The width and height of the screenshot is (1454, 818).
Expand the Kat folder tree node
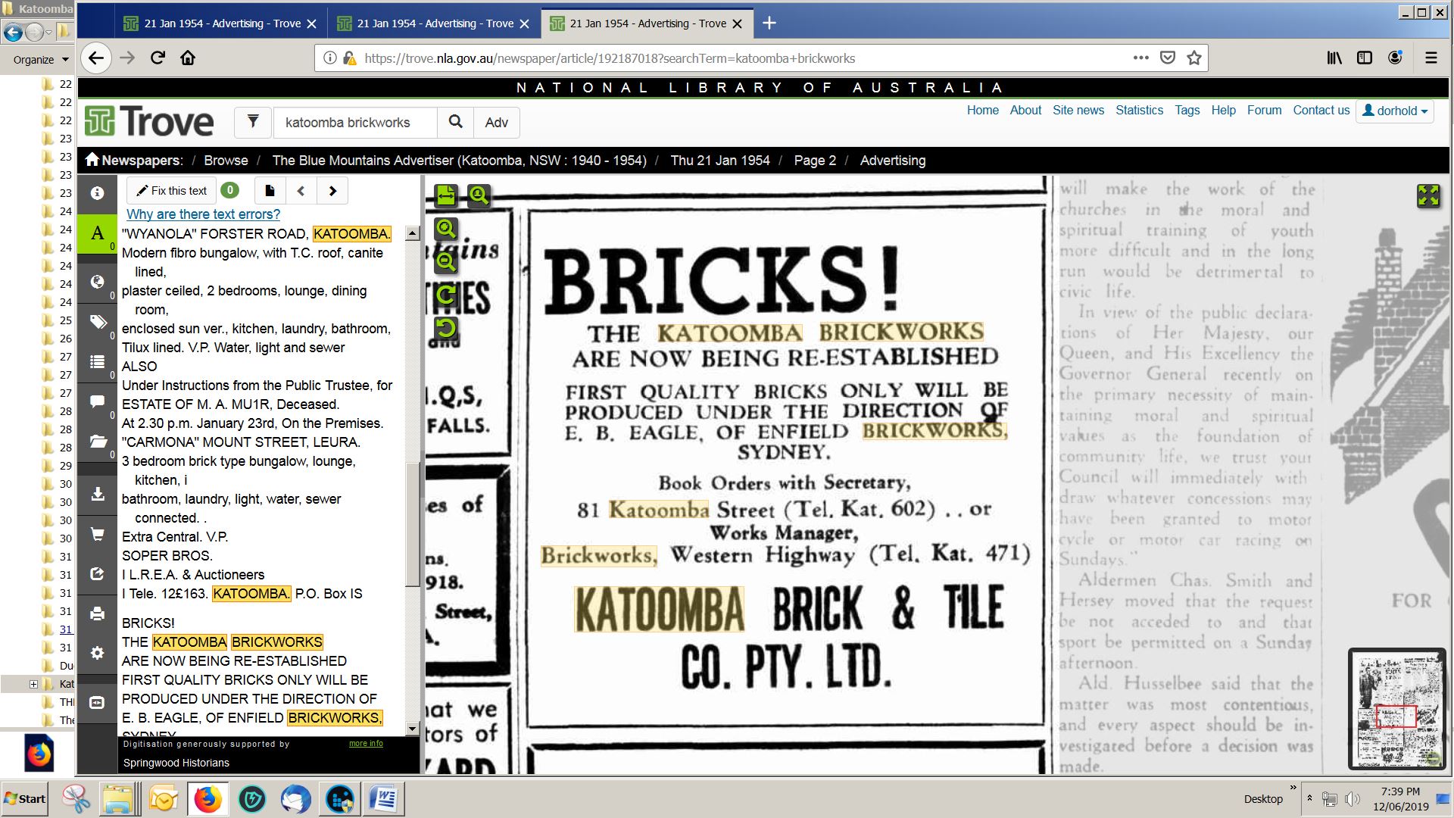click(x=33, y=684)
